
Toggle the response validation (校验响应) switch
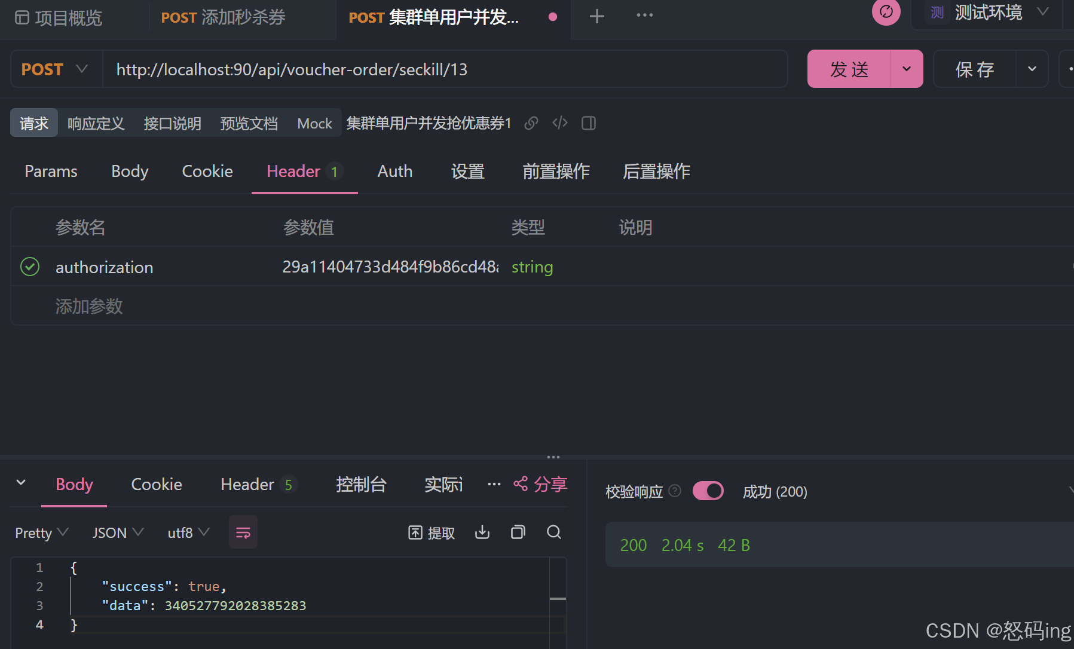(708, 491)
